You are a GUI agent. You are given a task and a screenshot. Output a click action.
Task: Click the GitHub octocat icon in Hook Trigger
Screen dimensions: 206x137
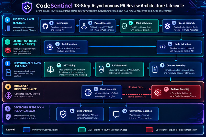click(45, 26)
